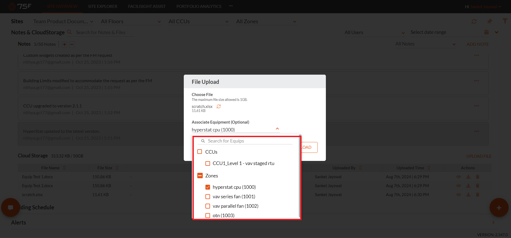Open the All Notes filter dropdown
This screenshot has width=511, height=238.
425,44
